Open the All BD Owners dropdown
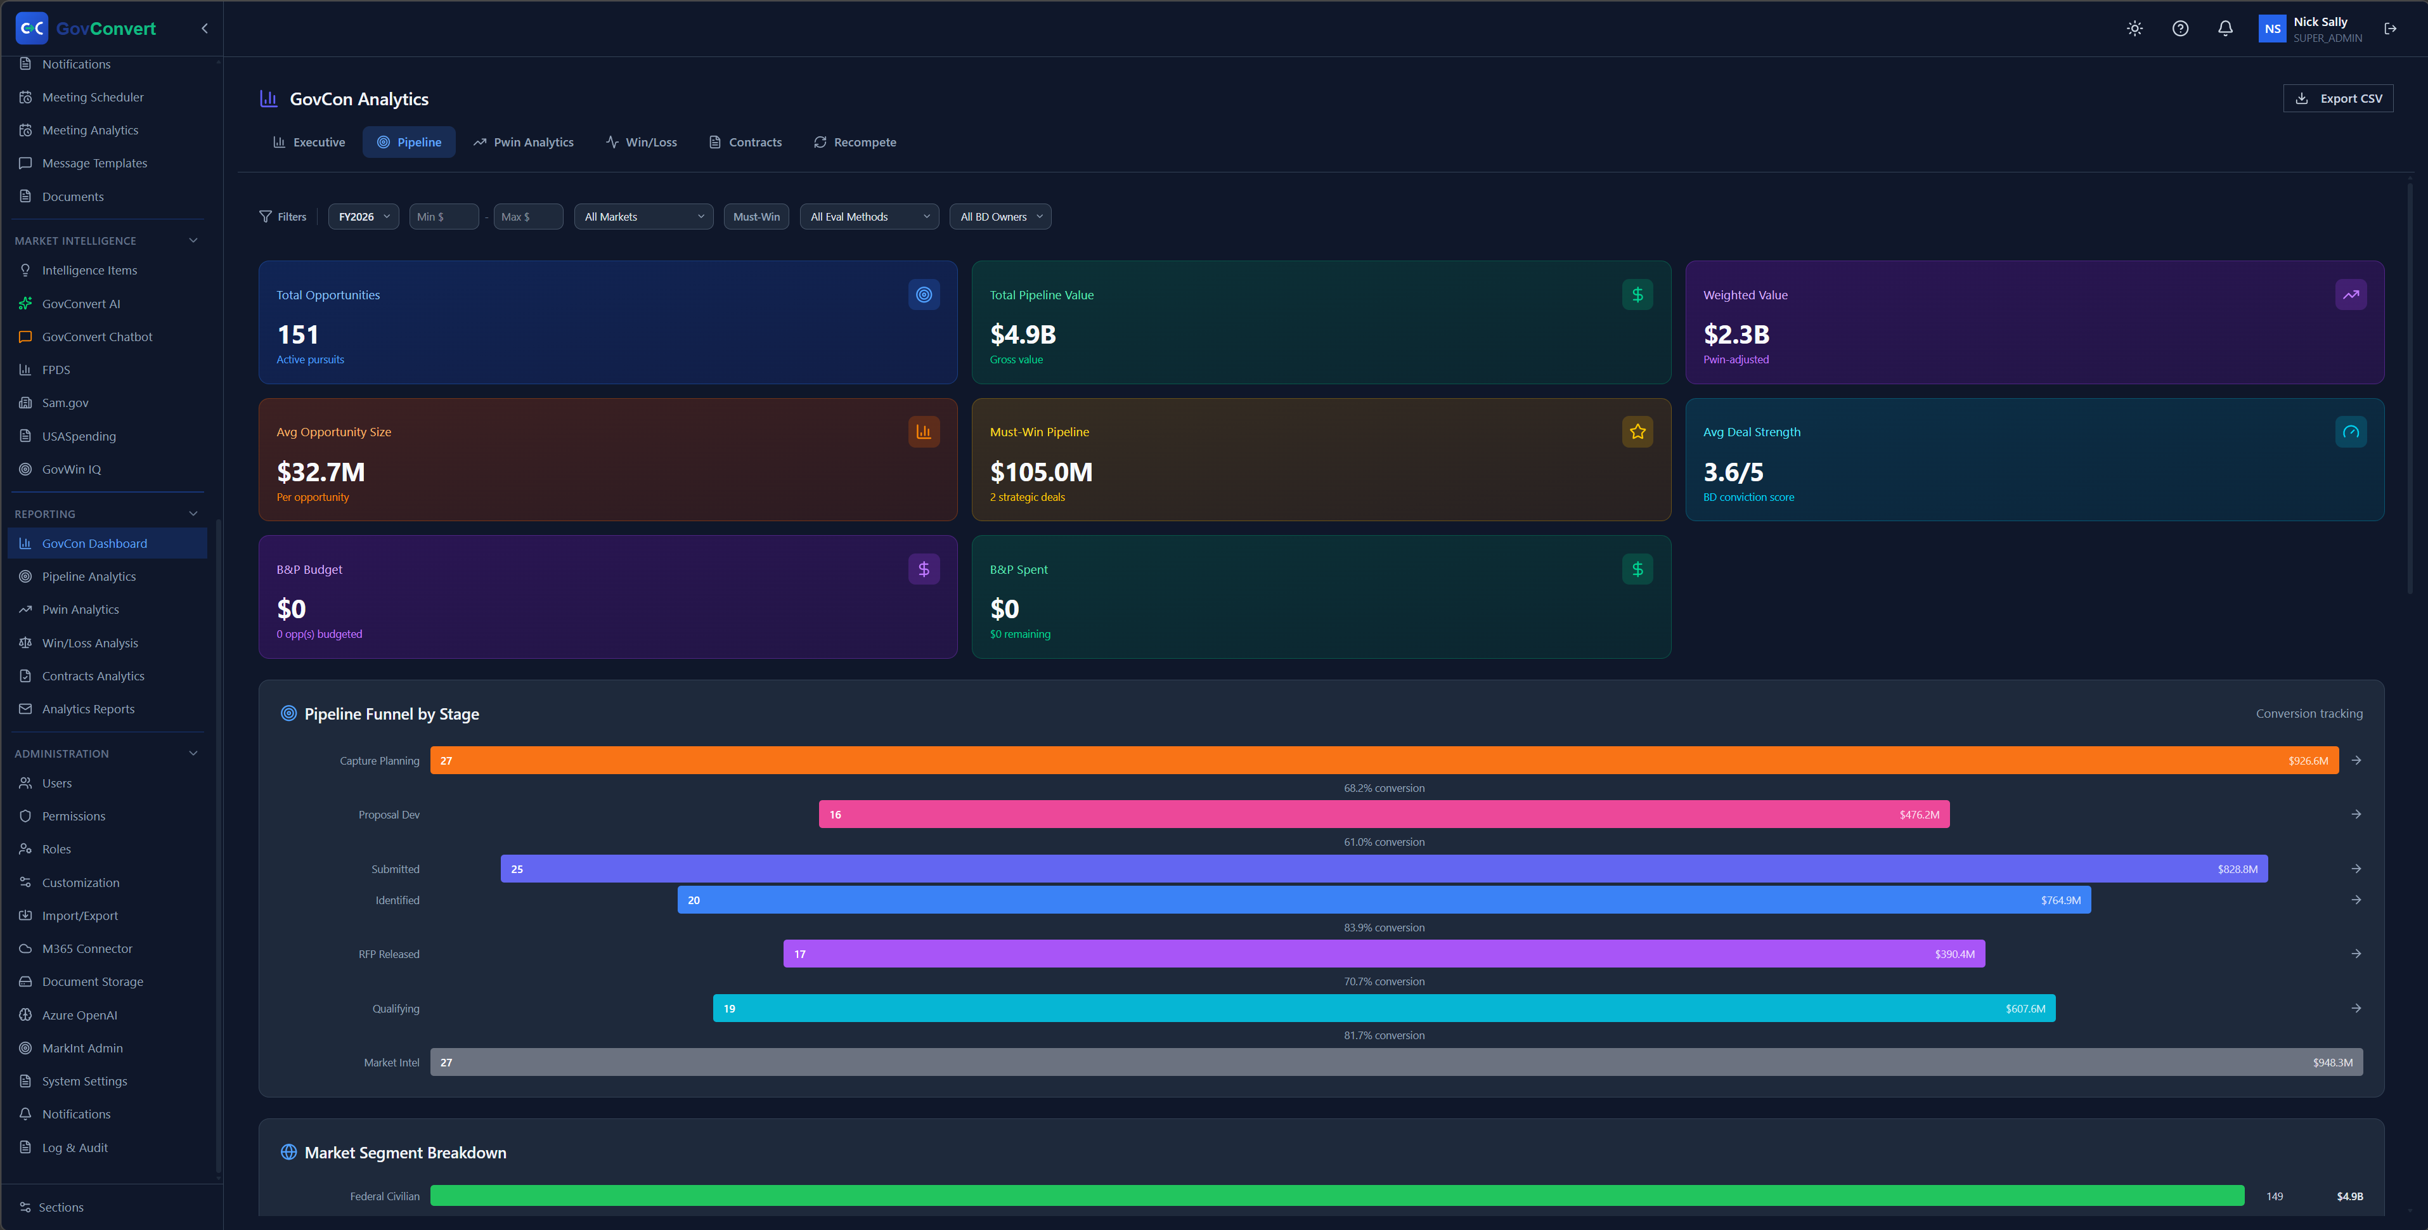The image size is (2428, 1230). coord(1000,217)
